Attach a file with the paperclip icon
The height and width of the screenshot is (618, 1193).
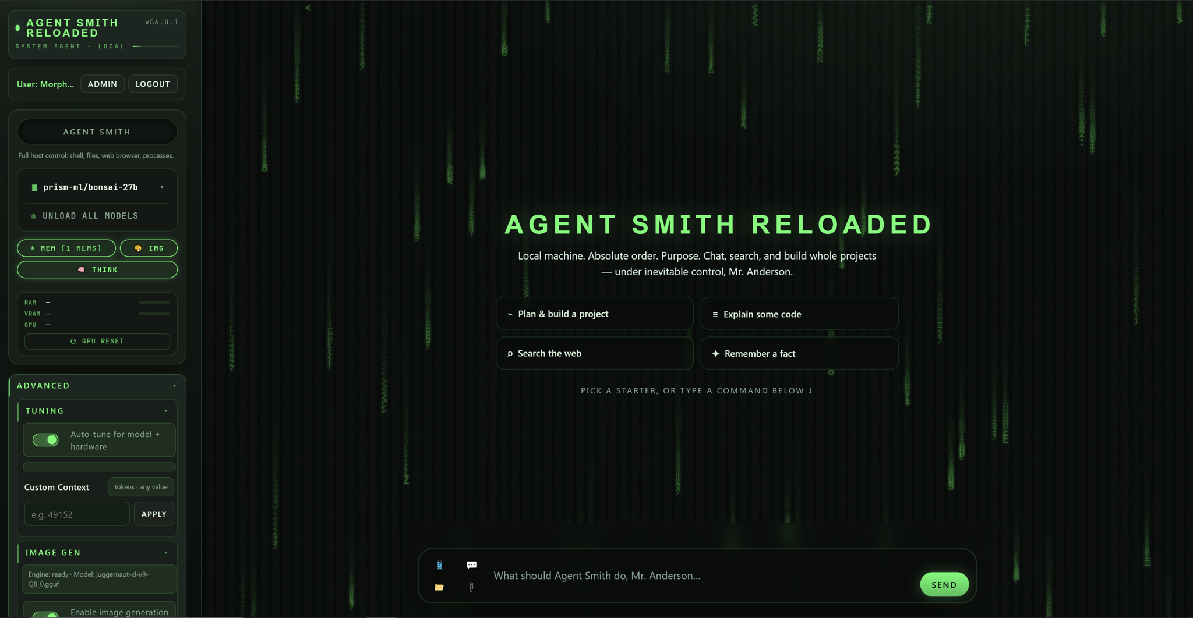471,587
